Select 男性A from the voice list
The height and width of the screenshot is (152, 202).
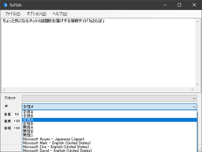110,127
